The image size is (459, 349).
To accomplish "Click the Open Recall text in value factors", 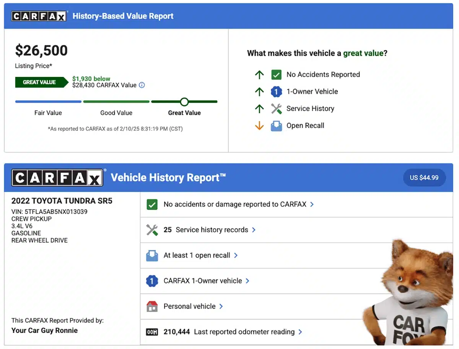I will pyautogui.click(x=305, y=126).
